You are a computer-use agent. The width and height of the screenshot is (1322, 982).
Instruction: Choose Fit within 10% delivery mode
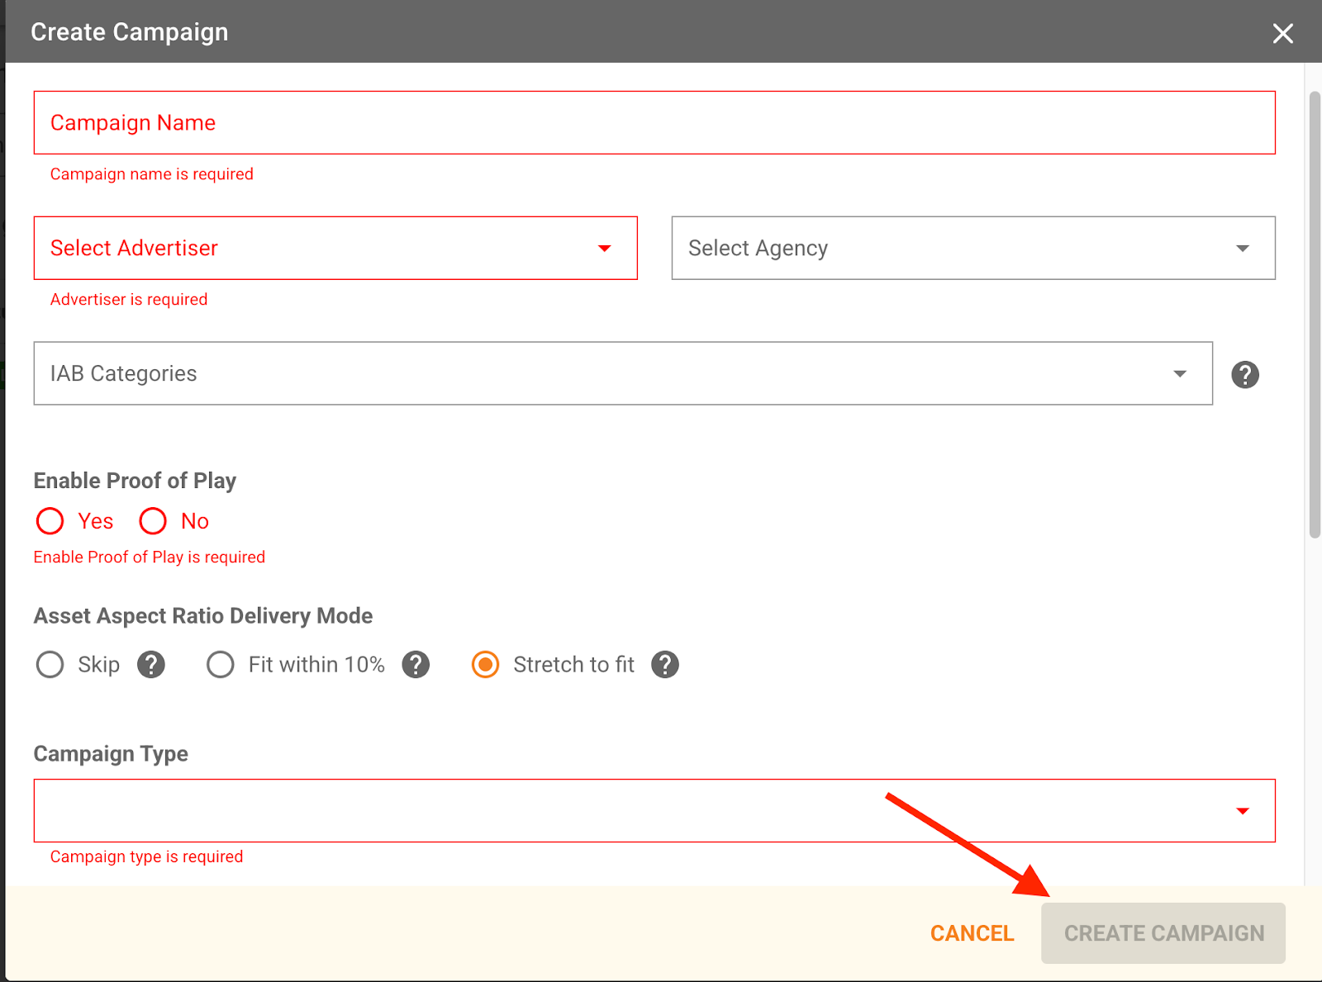221,665
